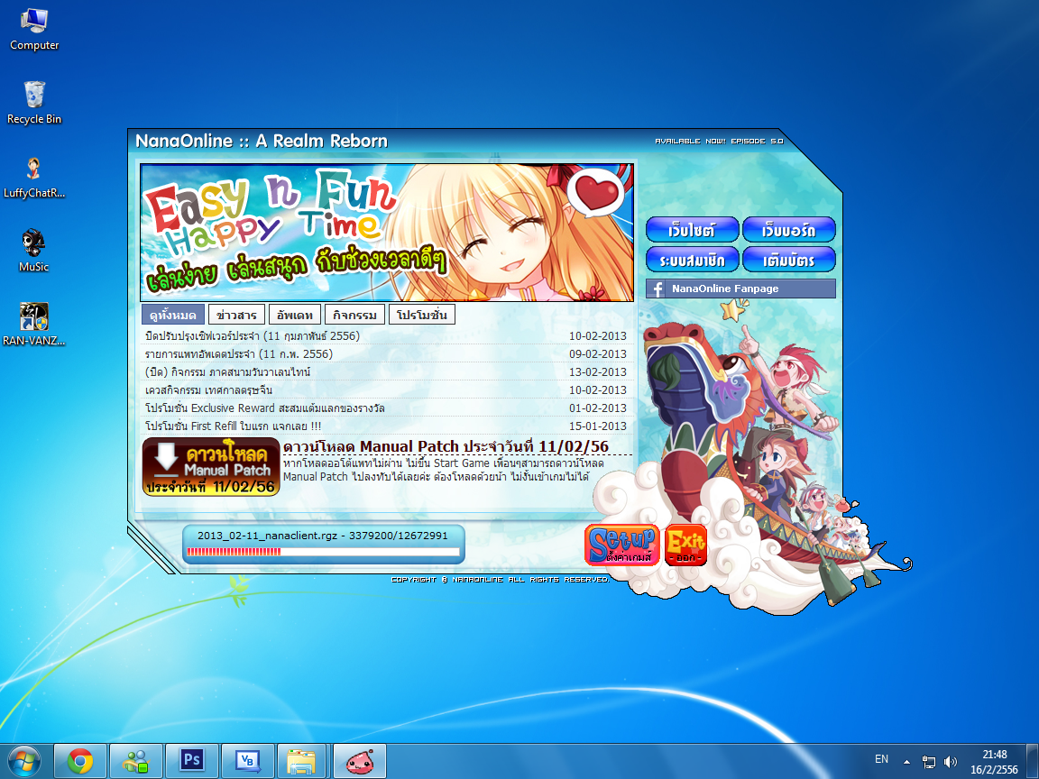Select the ดูทั้งหมด news tab
This screenshot has height=779, width=1039.
[173, 315]
